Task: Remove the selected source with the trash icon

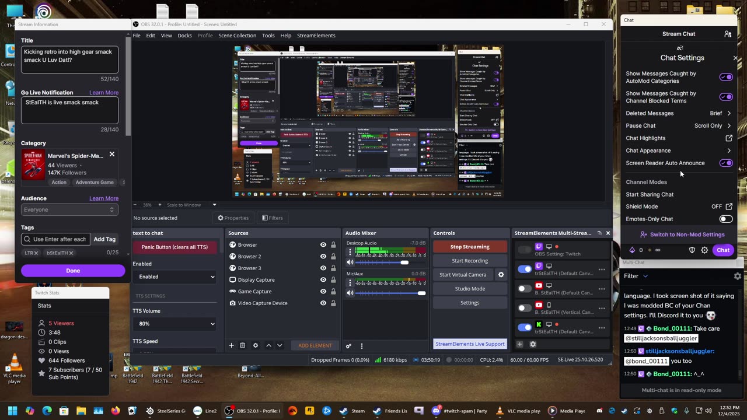Action: click(243, 345)
